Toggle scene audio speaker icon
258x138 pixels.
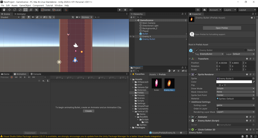click(x=33, y=17)
